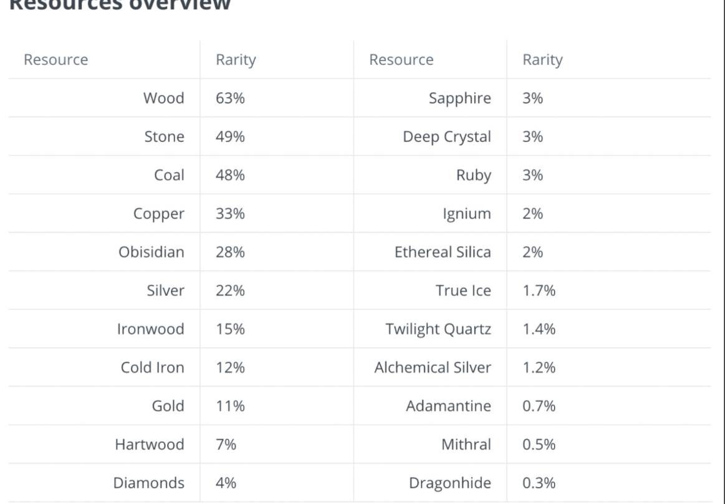This screenshot has height=504, width=725.
Task: Click the Ethereal Silica label
Action: 442,252
